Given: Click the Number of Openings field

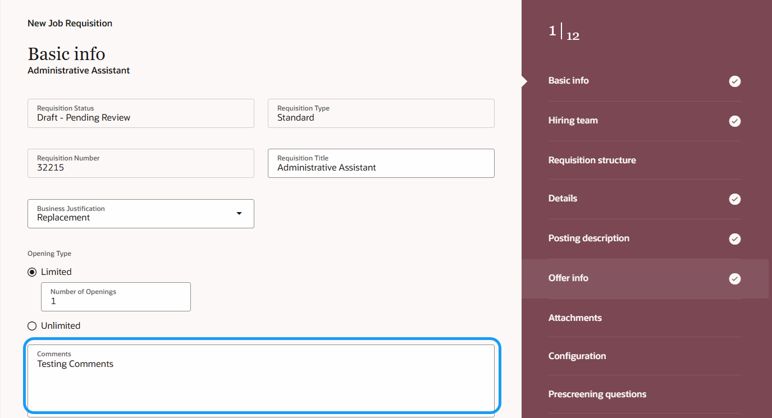Looking at the screenshot, I should pyautogui.click(x=116, y=297).
